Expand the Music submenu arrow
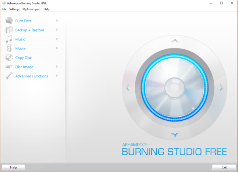The image size is (238, 172). coord(57,39)
